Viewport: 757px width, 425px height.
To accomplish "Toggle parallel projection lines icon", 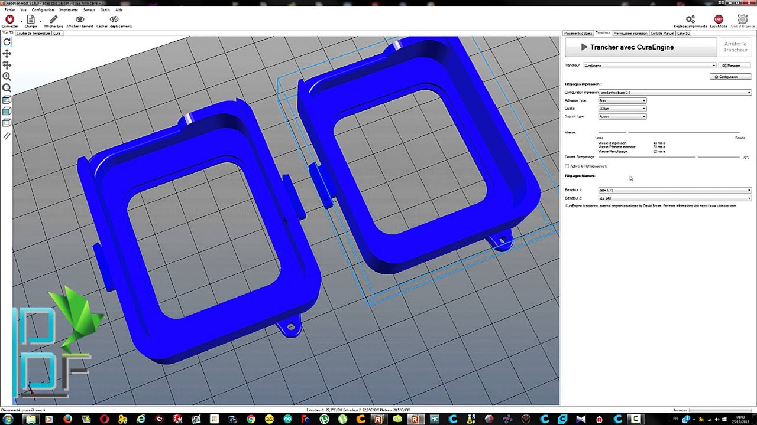I will pos(7,136).
